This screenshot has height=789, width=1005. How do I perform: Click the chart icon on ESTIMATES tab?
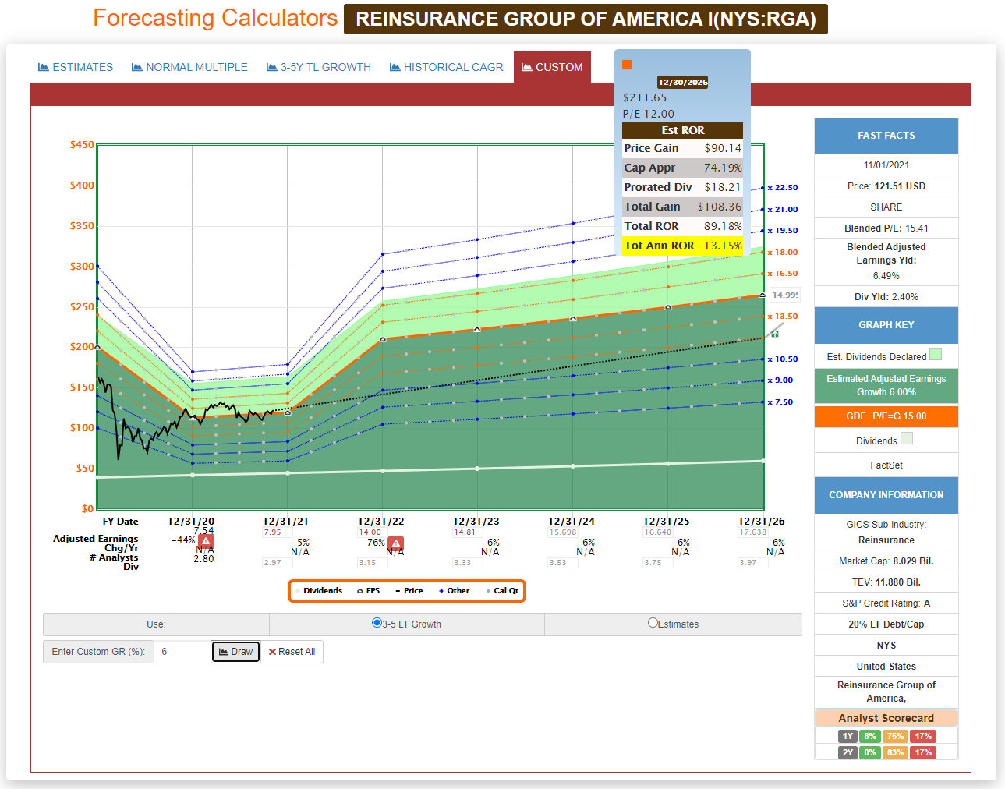point(44,68)
